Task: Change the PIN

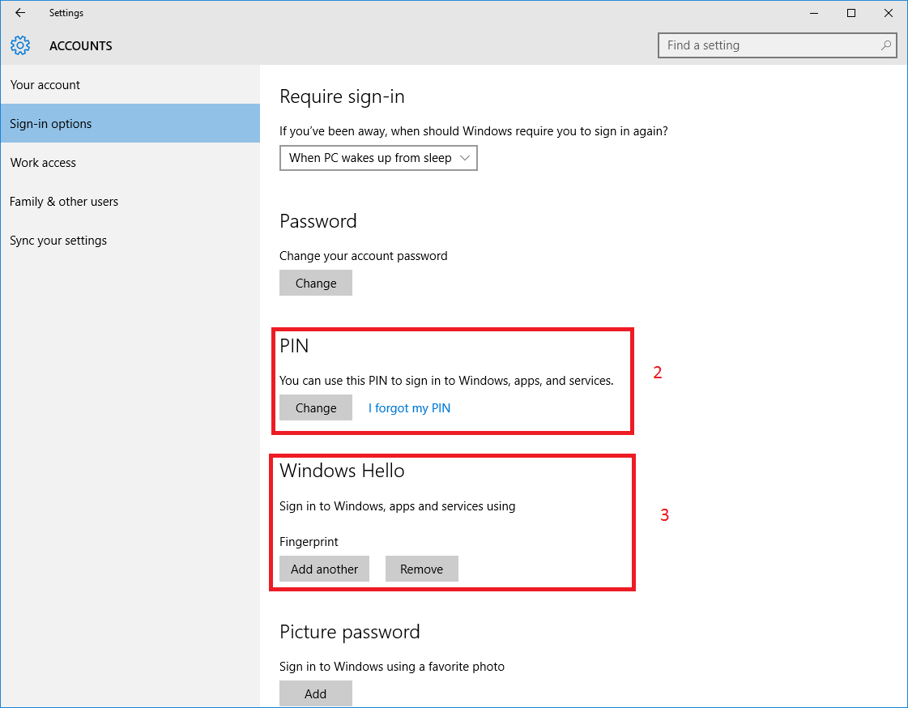Action: [x=316, y=407]
